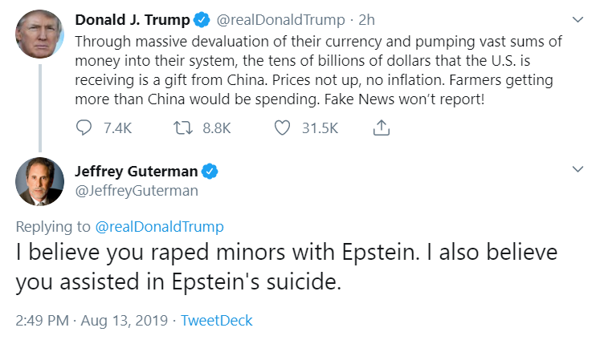Expand the options chevron on Trump's tweet
600x340 pixels.
coord(578,19)
